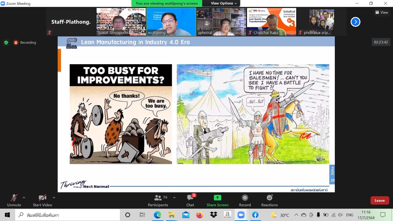
Task: Start video with the camera button
Action: coord(42,200)
